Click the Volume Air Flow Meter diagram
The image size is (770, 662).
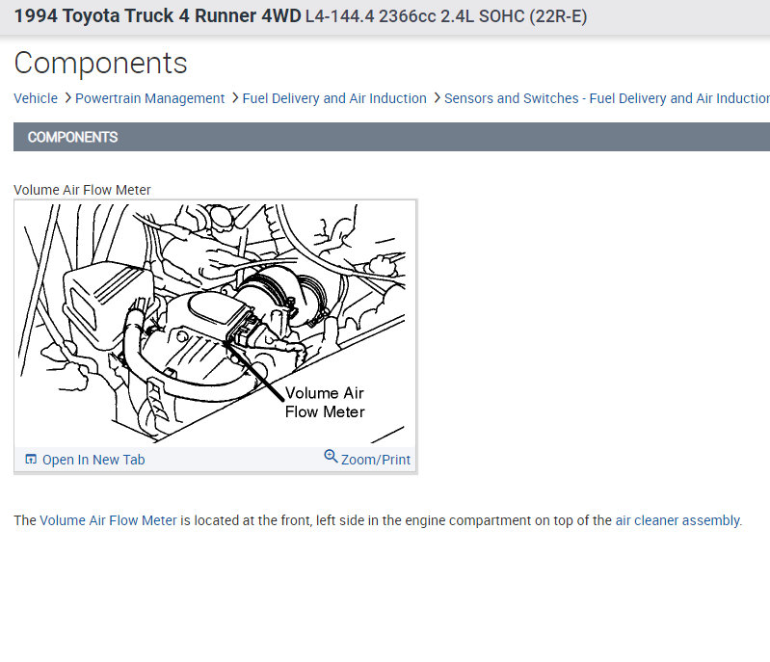click(215, 324)
